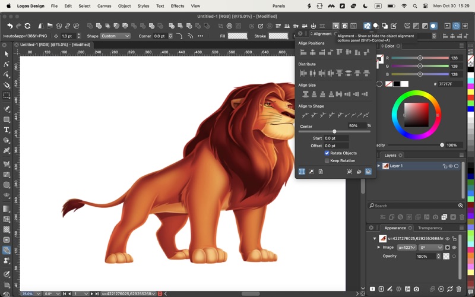Toggle visibility eye of the Image row

pos(454,248)
